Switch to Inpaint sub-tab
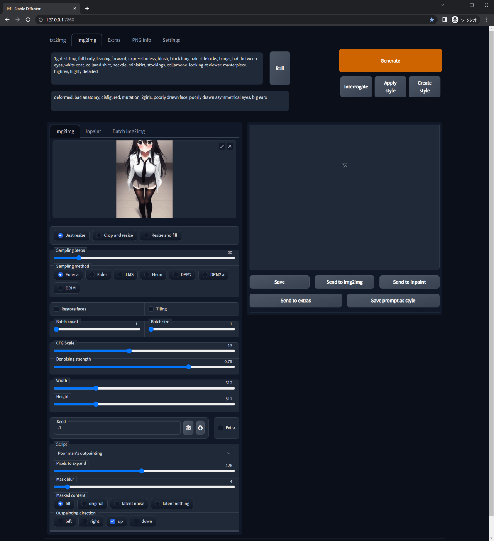The width and height of the screenshot is (494, 541). (x=93, y=131)
